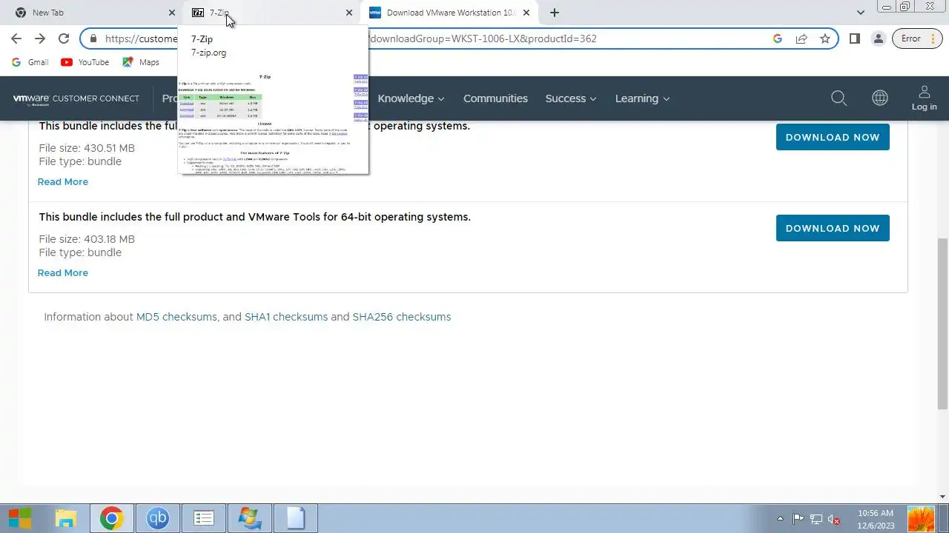Click the network tray icon
The width and height of the screenshot is (949, 533).
coord(816,519)
